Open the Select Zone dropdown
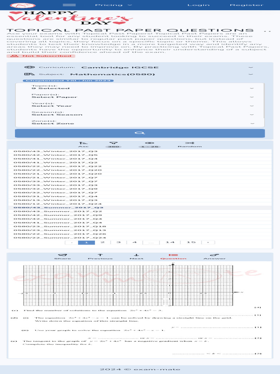The width and height of the screenshot is (280, 374). (x=143, y=122)
